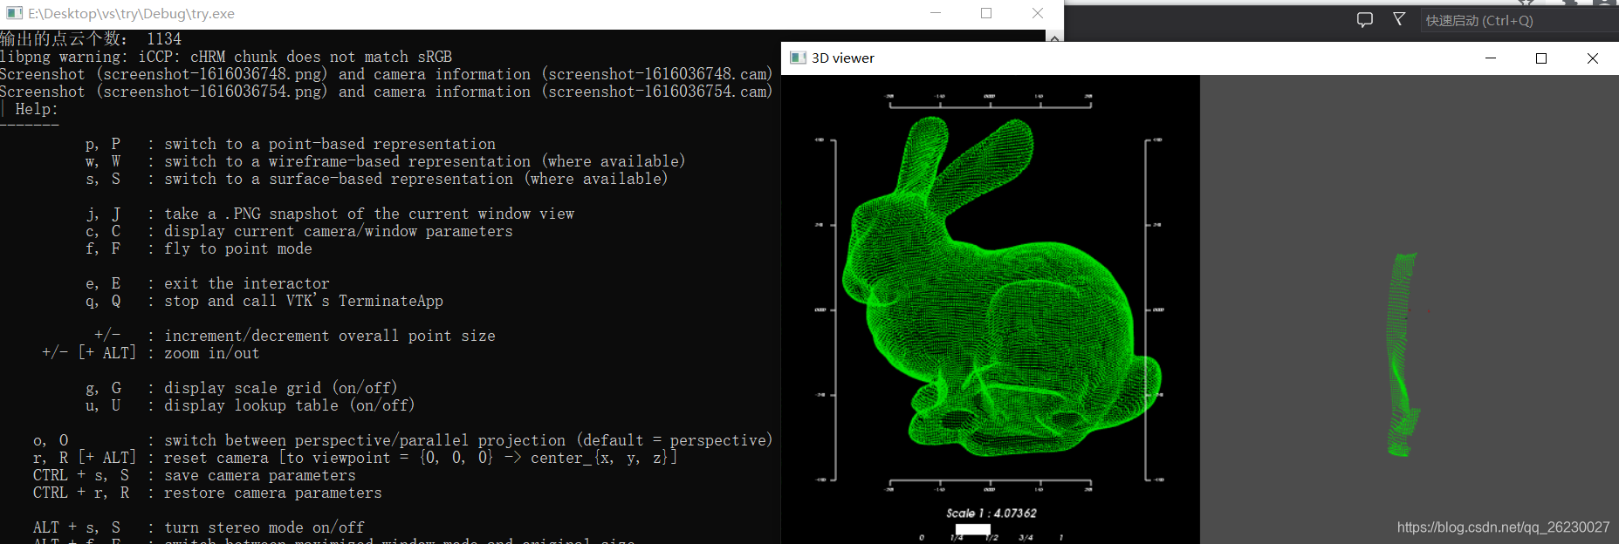Click 'display scale grid (on/off)' line
This screenshot has height=544, width=1619.
click(281, 388)
